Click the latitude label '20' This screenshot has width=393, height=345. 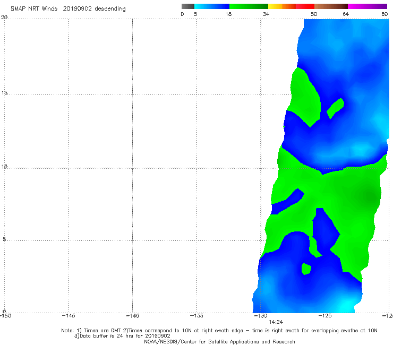(4, 18)
